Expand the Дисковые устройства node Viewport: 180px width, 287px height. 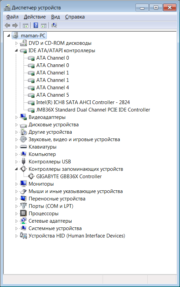pos(16,125)
